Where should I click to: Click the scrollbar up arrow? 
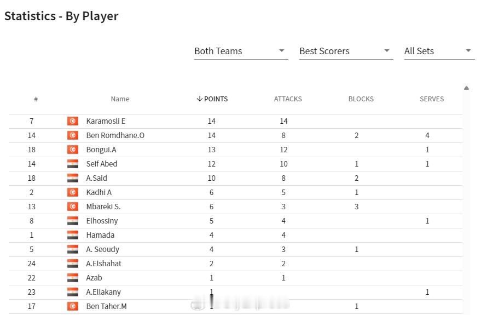466,88
